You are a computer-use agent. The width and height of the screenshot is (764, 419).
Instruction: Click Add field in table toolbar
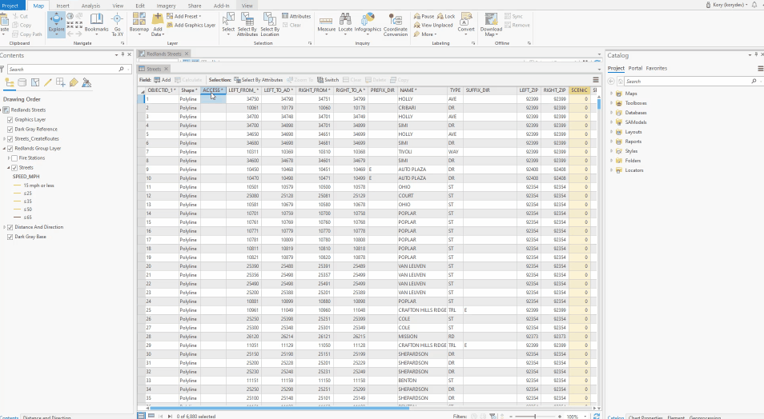pyautogui.click(x=163, y=80)
